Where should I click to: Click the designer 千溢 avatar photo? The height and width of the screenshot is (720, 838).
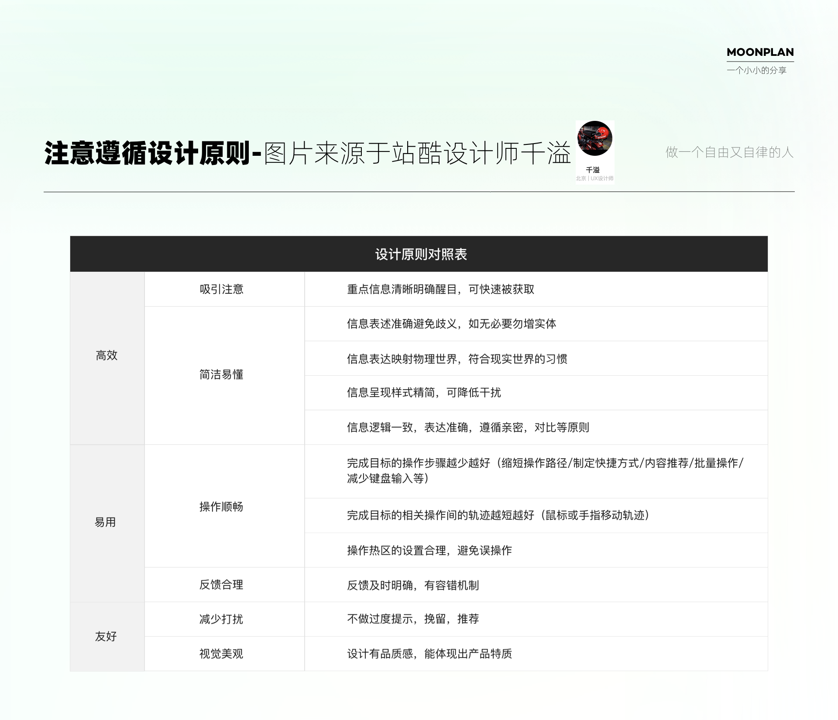(594, 138)
